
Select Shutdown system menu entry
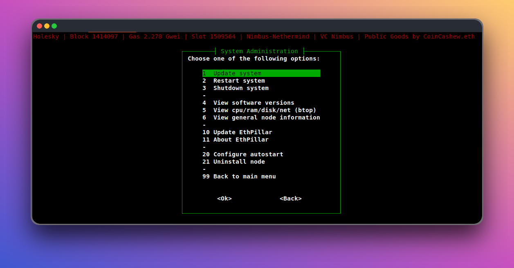pyautogui.click(x=241, y=88)
